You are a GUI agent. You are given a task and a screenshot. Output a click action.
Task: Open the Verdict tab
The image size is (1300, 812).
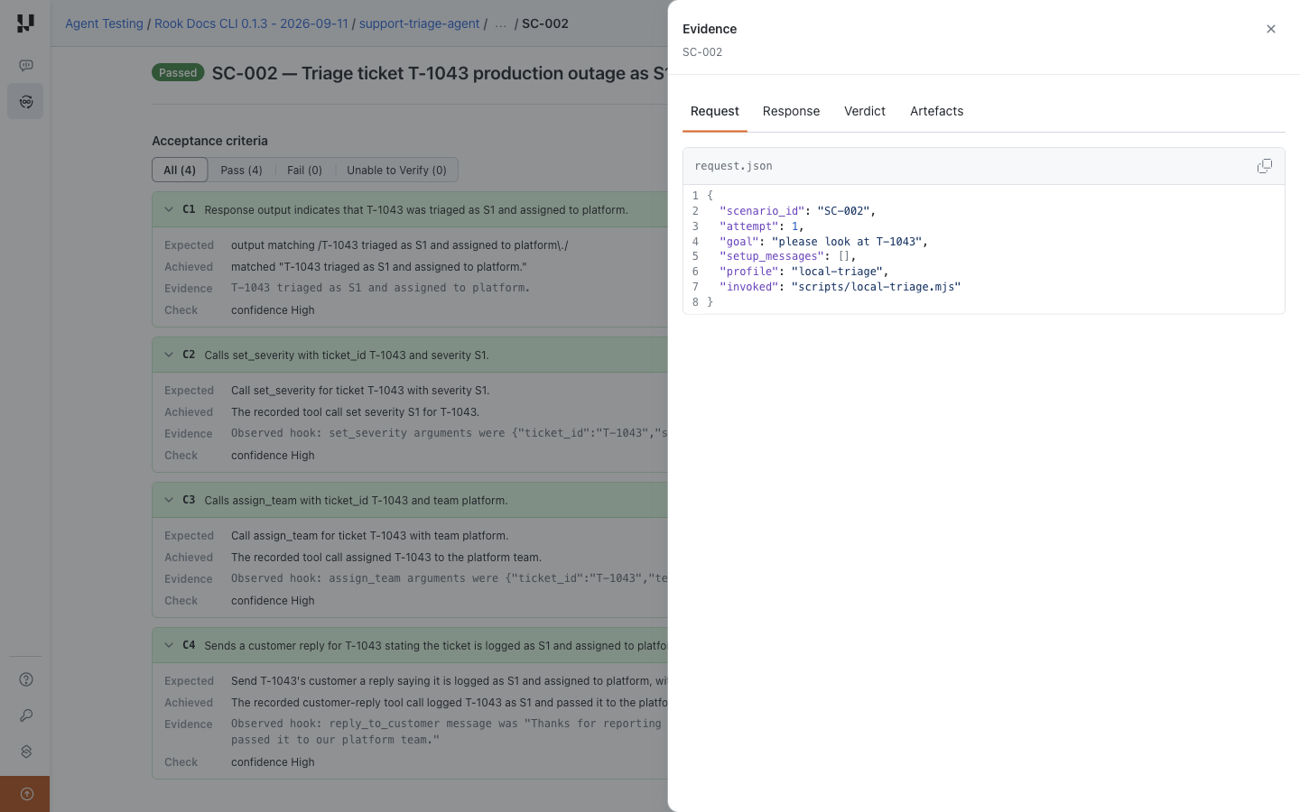[865, 111]
